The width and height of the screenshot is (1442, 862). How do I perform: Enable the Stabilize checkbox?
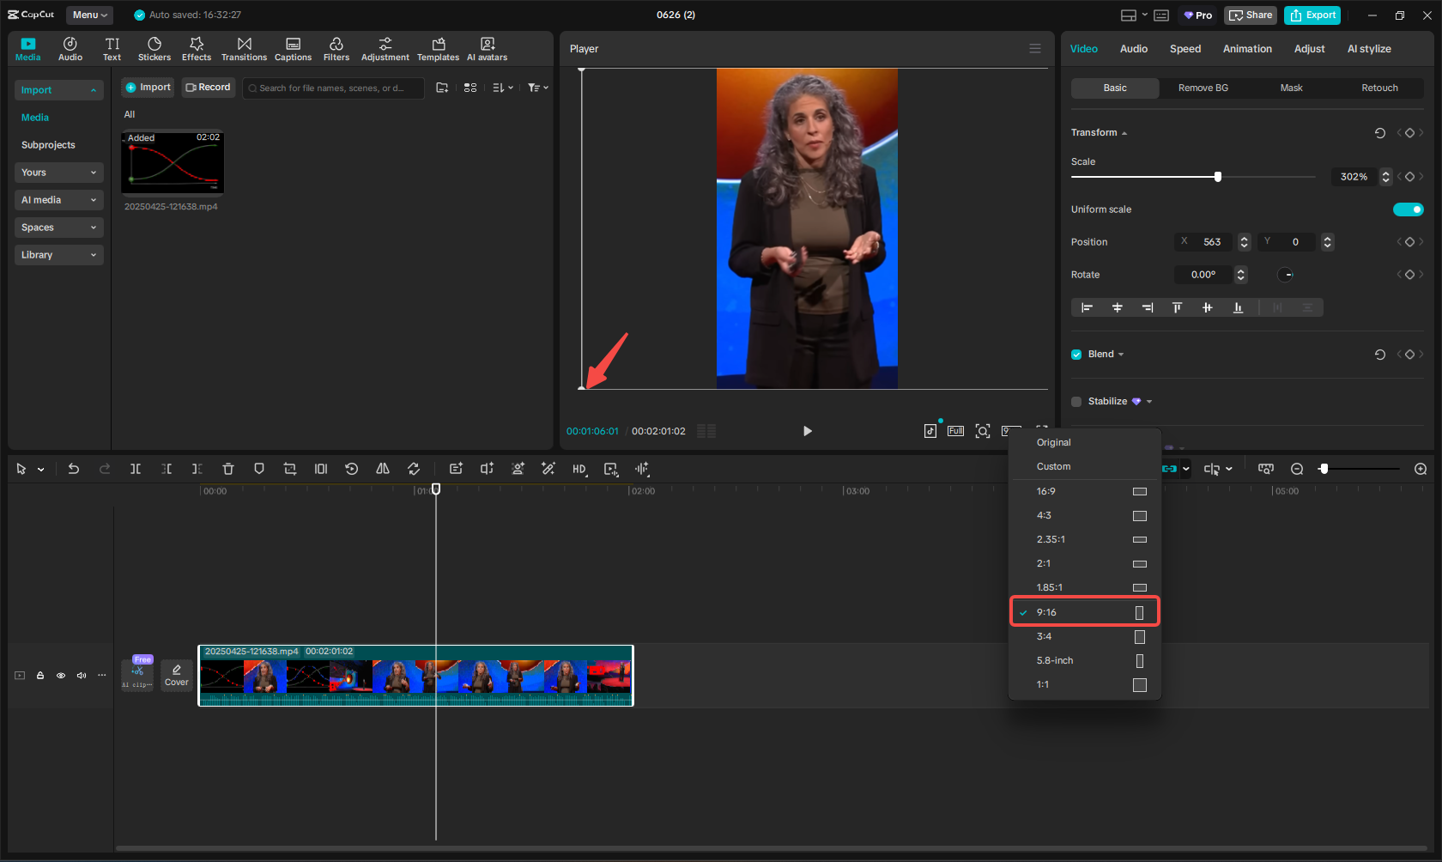(1076, 402)
